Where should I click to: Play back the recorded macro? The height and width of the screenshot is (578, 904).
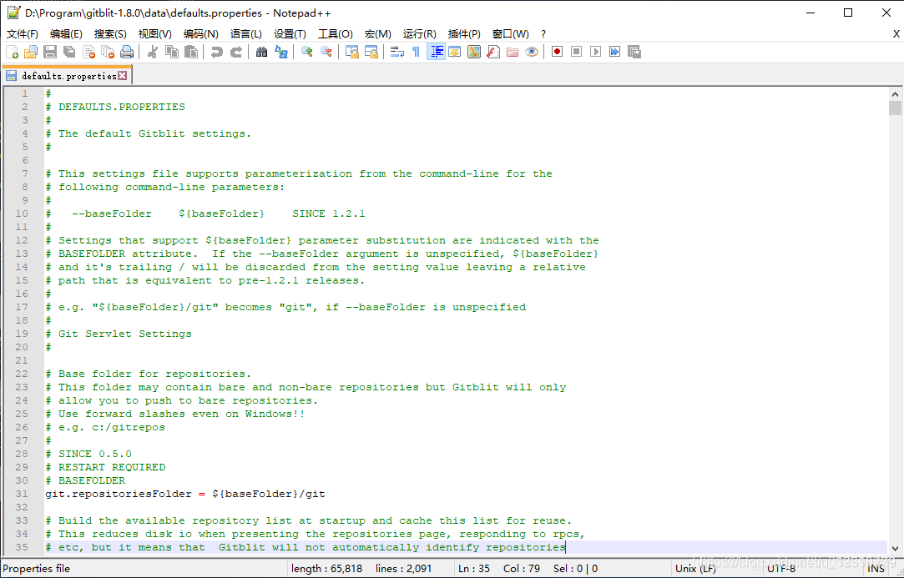tap(595, 52)
